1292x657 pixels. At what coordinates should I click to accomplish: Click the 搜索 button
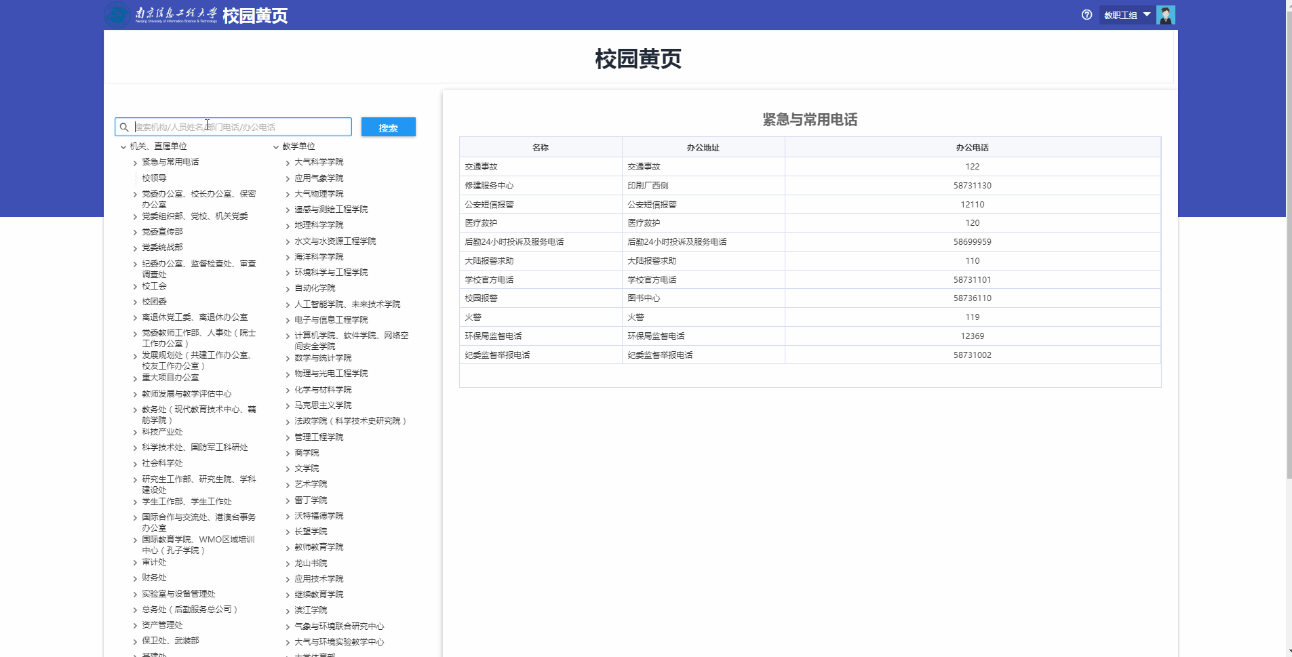[388, 127]
